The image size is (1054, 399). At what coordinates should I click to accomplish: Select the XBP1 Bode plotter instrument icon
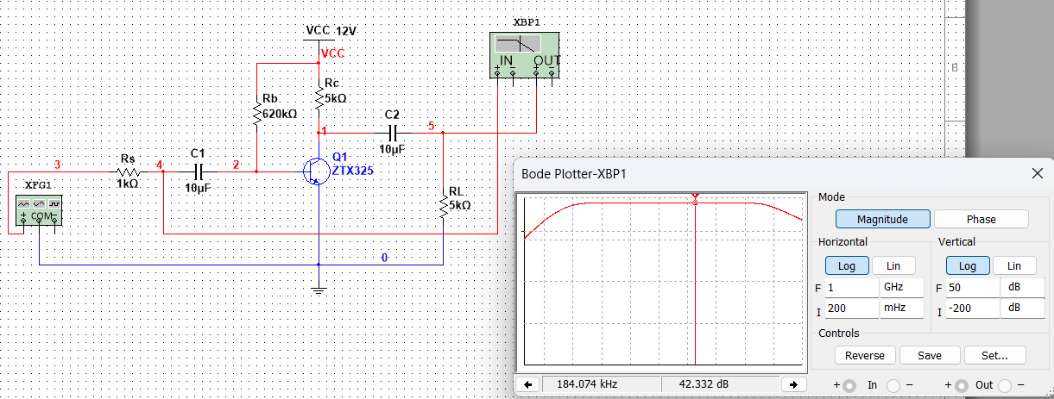(x=524, y=54)
